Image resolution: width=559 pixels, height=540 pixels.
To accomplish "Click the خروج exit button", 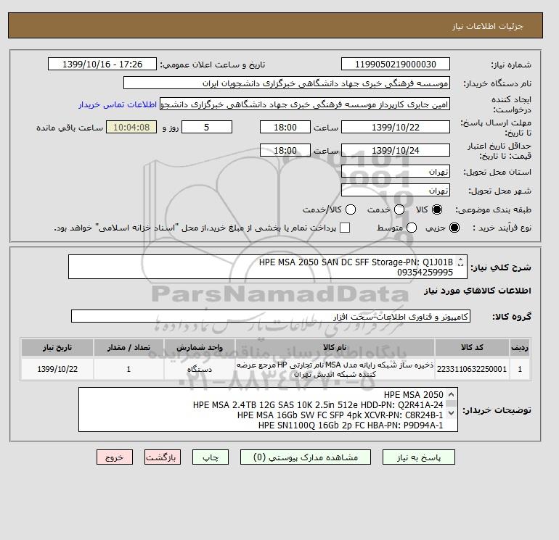I will (x=115, y=457).
